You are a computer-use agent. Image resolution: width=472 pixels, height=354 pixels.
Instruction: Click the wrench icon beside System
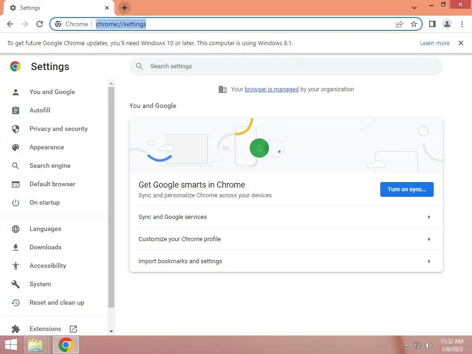(16, 284)
